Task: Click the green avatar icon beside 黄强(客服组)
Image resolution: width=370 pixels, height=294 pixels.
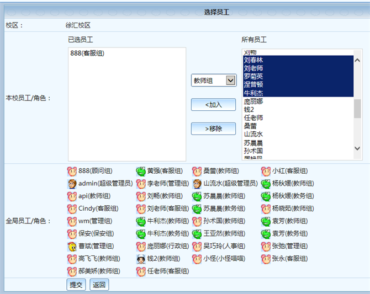Action: tap(141, 171)
